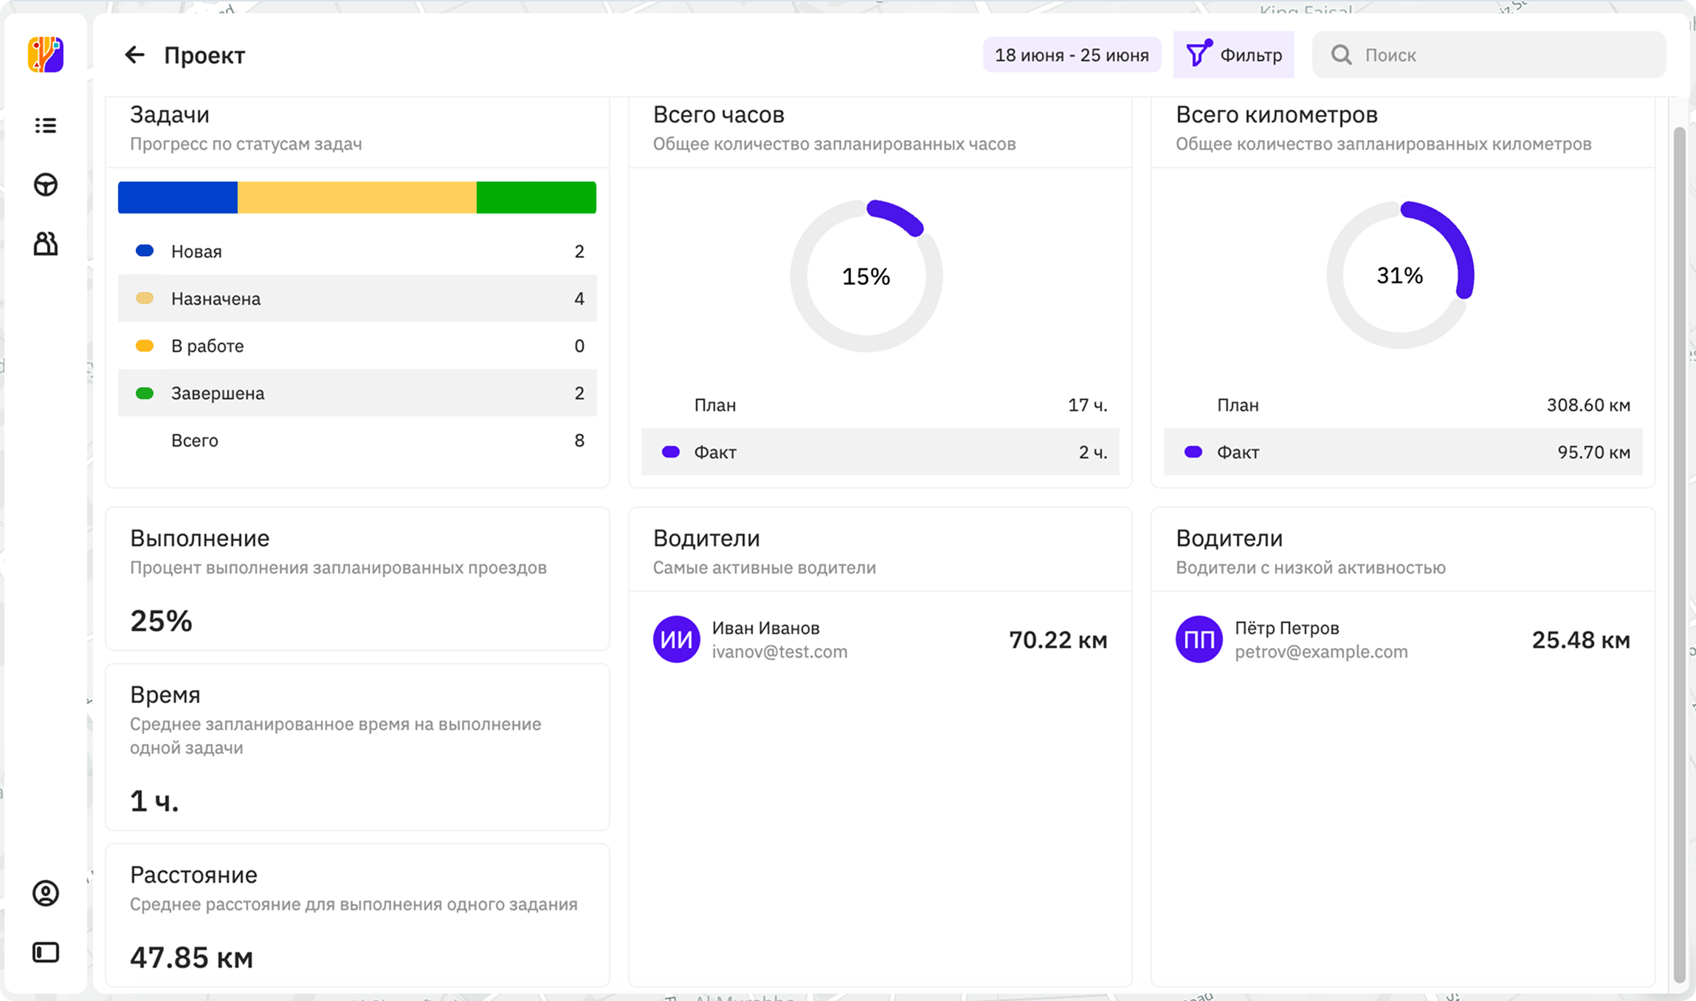The height and width of the screenshot is (1001, 1696).
Task: Select the Новая status row
Action: tap(357, 251)
